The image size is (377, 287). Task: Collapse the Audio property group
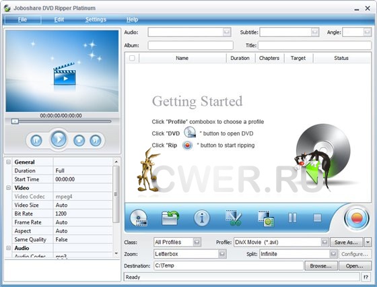8,248
